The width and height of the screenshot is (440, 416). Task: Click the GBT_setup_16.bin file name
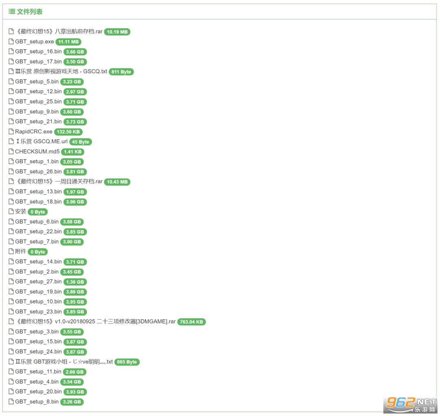(x=38, y=52)
